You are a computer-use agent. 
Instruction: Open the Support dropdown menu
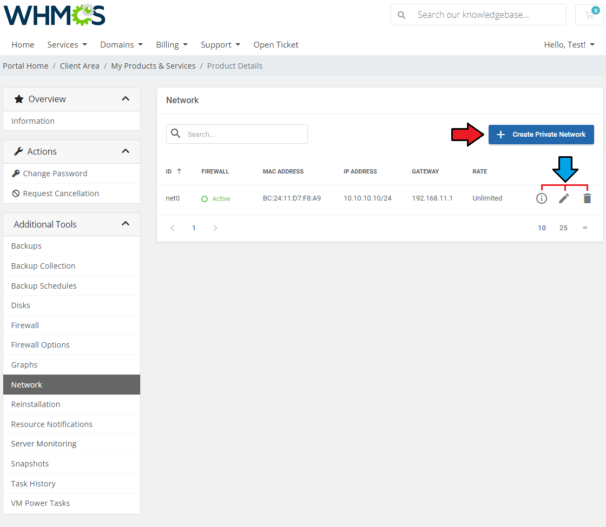220,45
